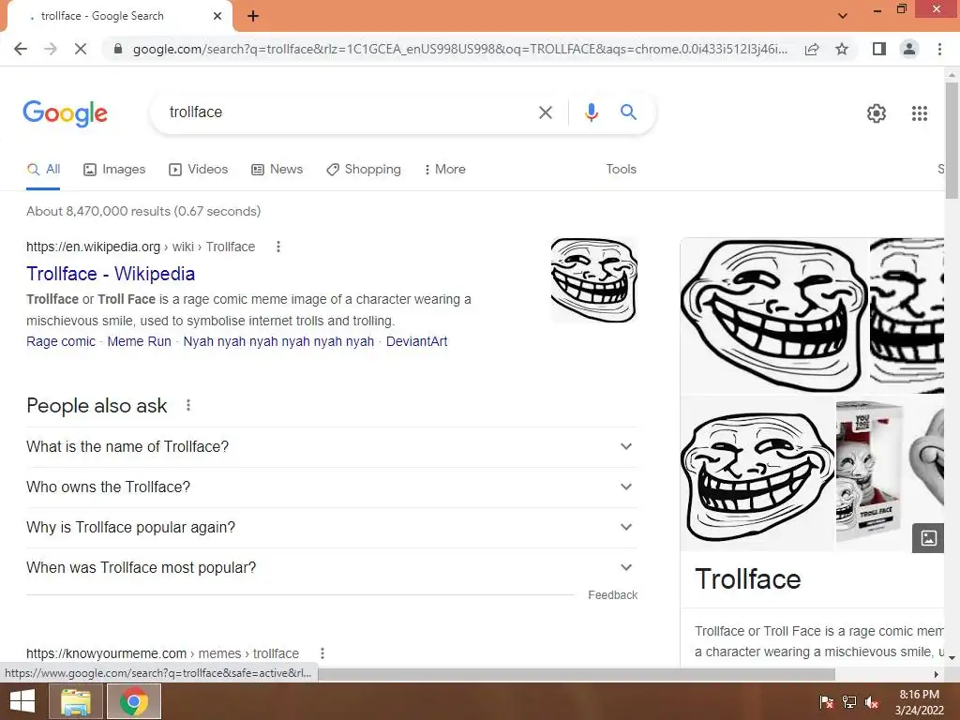Expand 'When was Trollface most popular?'
Viewport: 960px width, 720px height.
coord(332,568)
